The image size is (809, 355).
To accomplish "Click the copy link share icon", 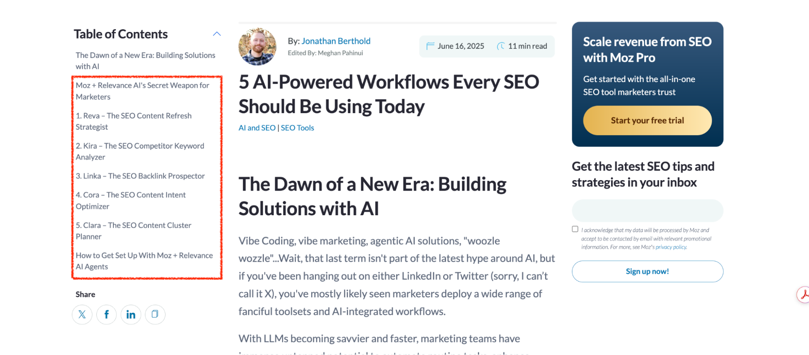I will [x=155, y=314].
